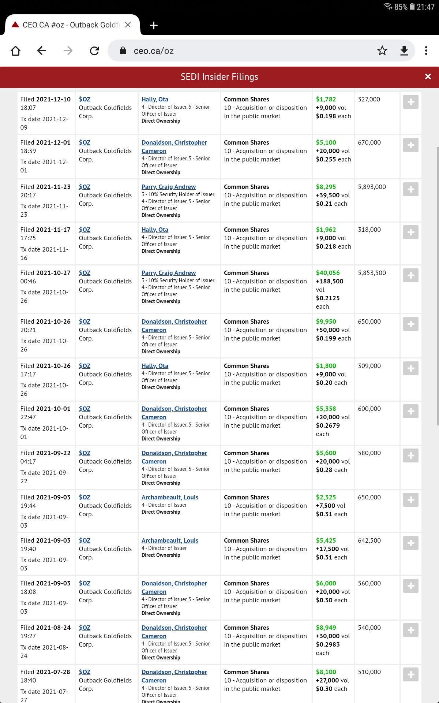Open Hally, Ota insider link in first row

pos(155,99)
